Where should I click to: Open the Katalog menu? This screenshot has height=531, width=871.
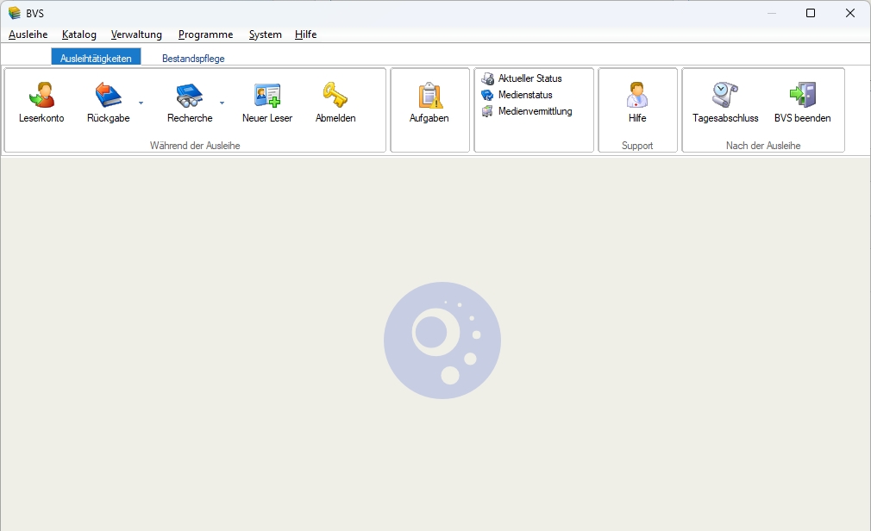[78, 34]
